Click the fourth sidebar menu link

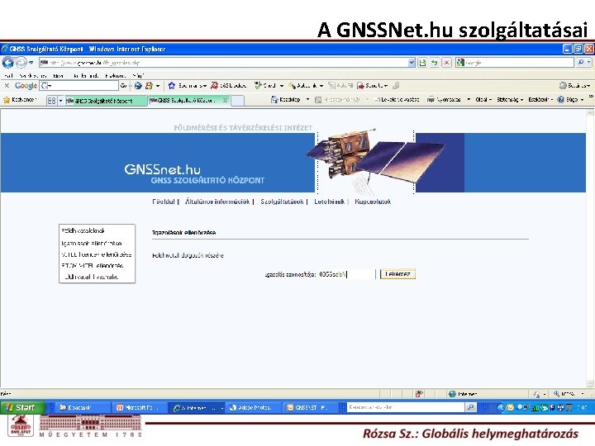(x=93, y=265)
